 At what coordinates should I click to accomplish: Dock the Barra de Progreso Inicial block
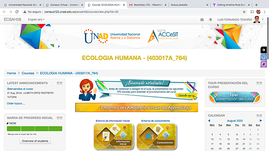click(61, 118)
